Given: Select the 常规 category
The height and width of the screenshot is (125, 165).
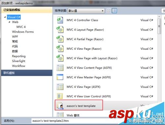Looking at the screenshot, I should (15, 42).
